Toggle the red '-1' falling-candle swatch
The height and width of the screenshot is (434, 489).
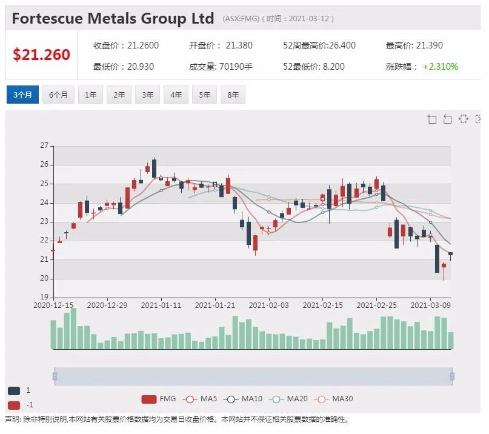(x=14, y=406)
